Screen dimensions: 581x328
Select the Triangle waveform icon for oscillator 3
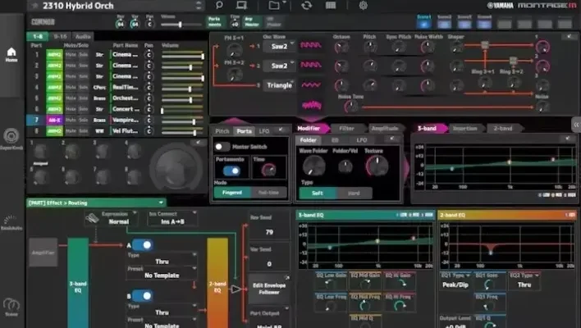point(311,84)
